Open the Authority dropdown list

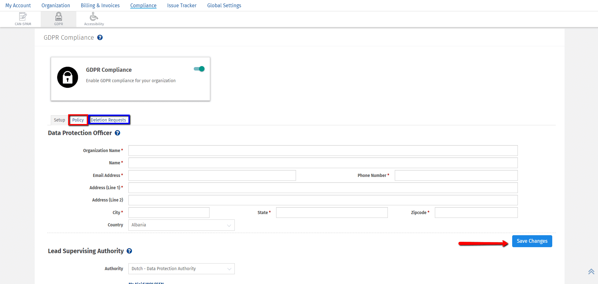point(181,269)
